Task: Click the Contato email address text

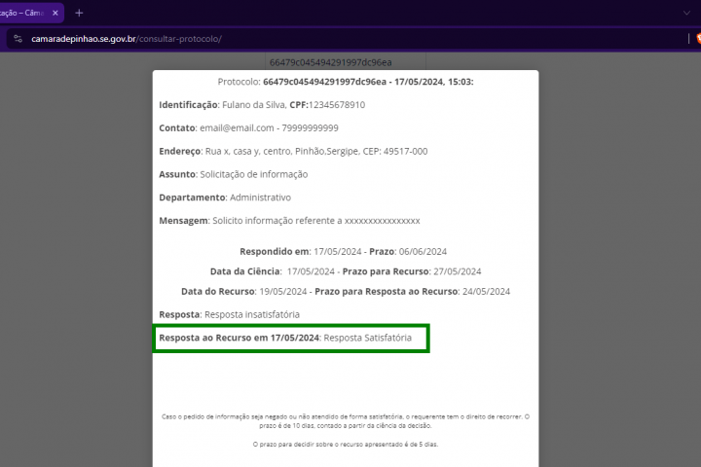Action: pos(234,127)
